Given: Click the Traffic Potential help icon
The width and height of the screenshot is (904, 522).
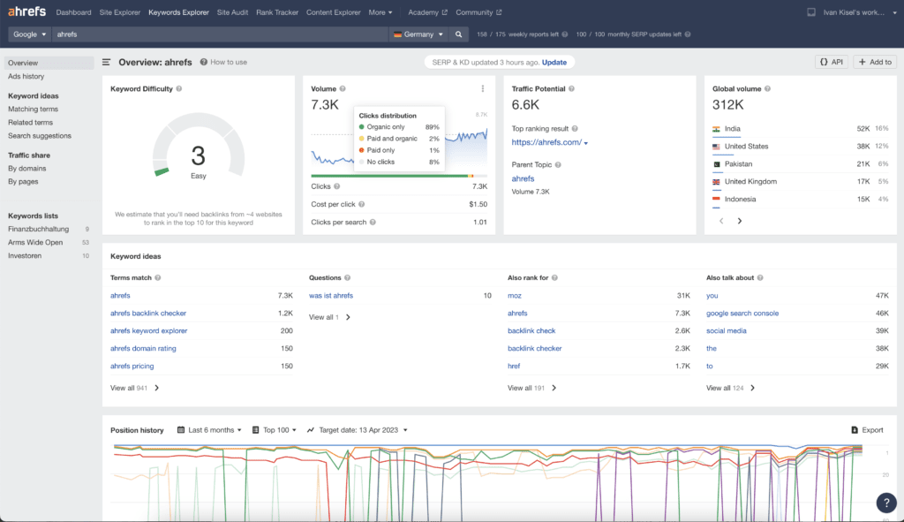Looking at the screenshot, I should coord(572,89).
